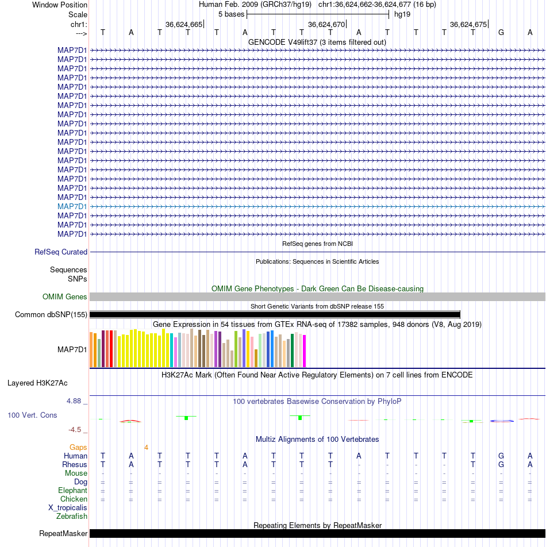Open 'Short Genetic Variants from dbSNP' title
This screenshot has height=547, width=546.
pyautogui.click(x=317, y=306)
